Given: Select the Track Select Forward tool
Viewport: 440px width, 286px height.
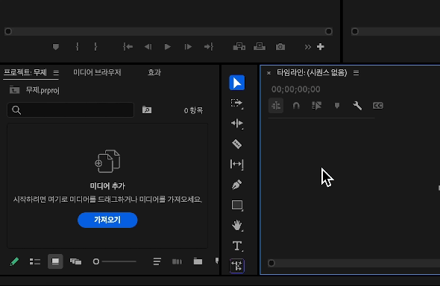Looking at the screenshot, I should click(237, 104).
